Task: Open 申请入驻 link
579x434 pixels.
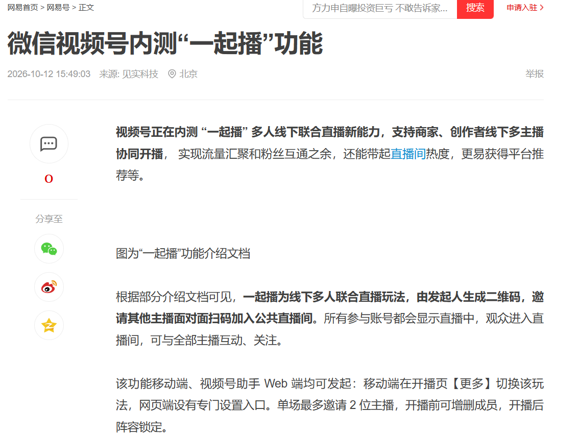Action: [x=525, y=8]
